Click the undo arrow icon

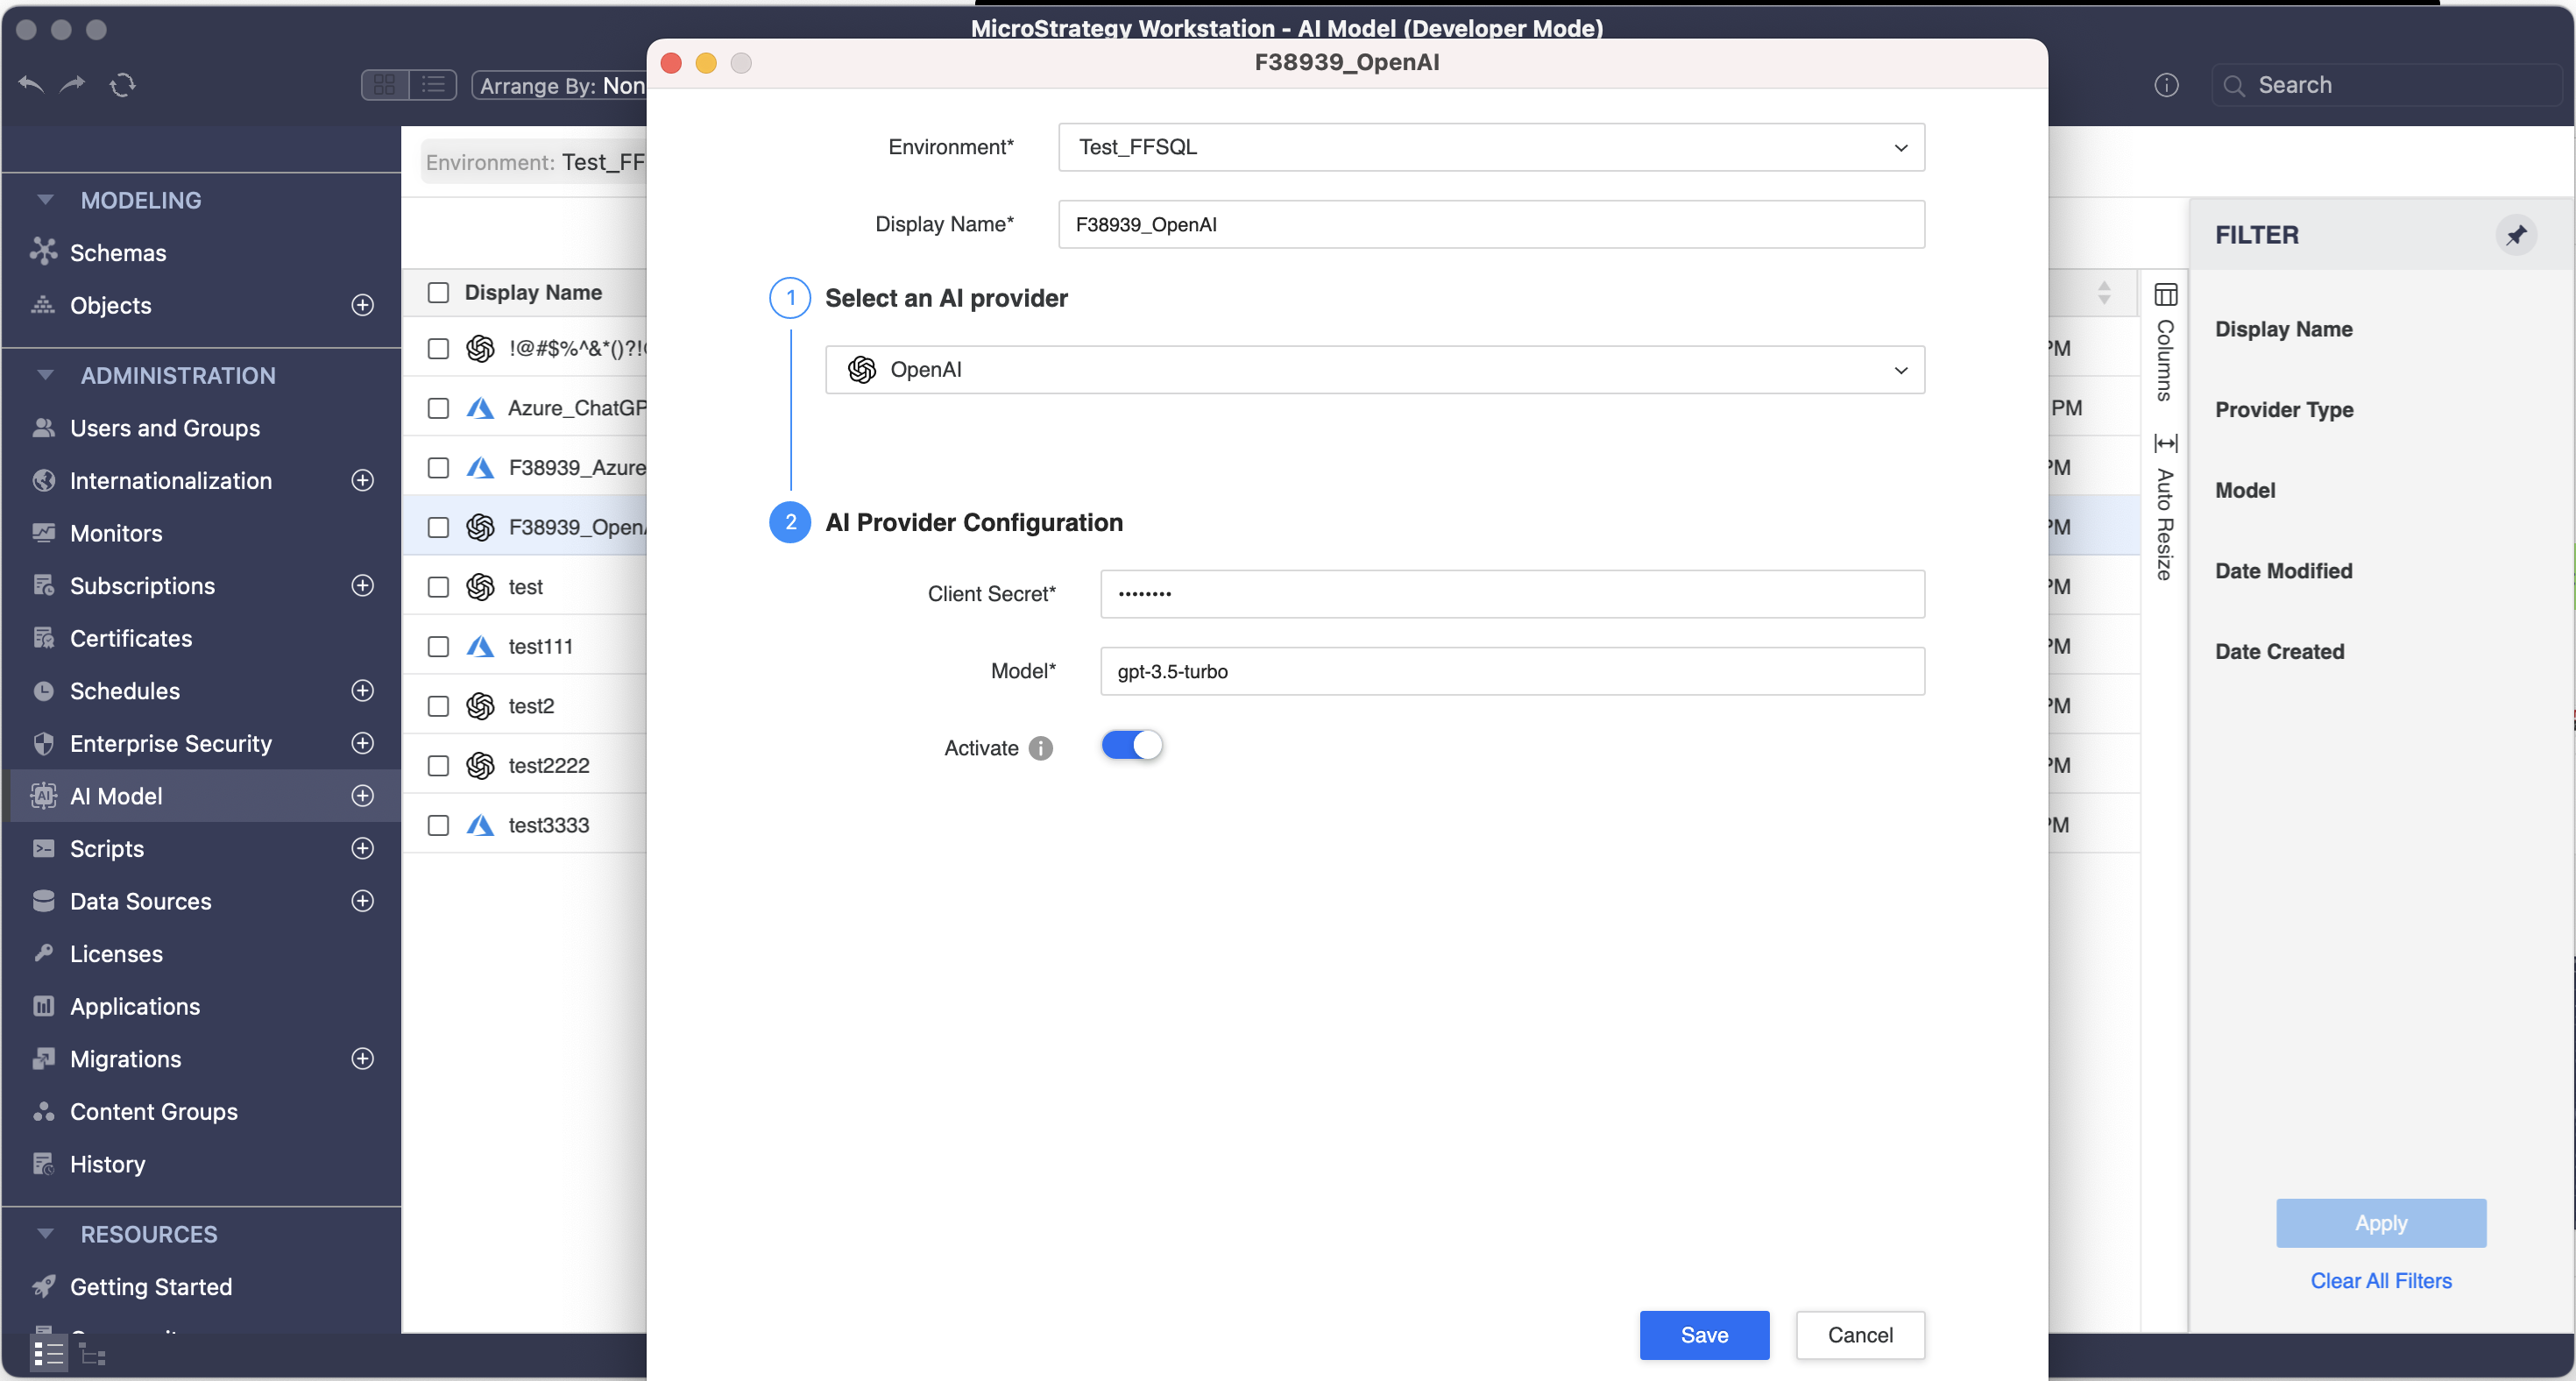coord(32,85)
